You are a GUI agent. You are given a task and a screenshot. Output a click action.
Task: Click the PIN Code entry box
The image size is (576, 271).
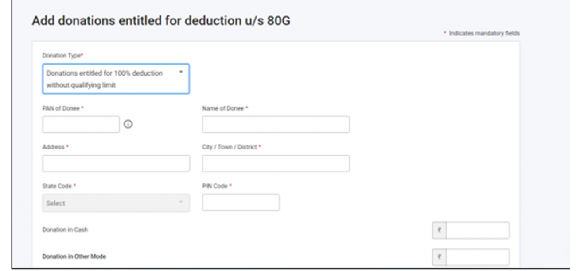click(241, 202)
